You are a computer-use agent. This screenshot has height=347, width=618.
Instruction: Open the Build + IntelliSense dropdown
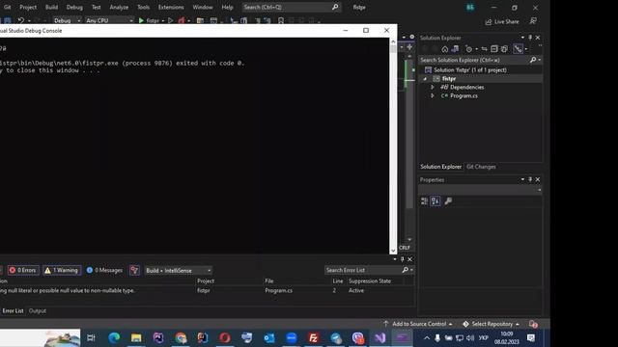(178, 271)
